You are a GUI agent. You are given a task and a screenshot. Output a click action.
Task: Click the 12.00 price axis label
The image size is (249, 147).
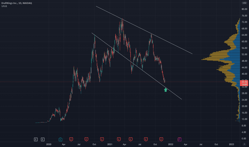pos(244,119)
